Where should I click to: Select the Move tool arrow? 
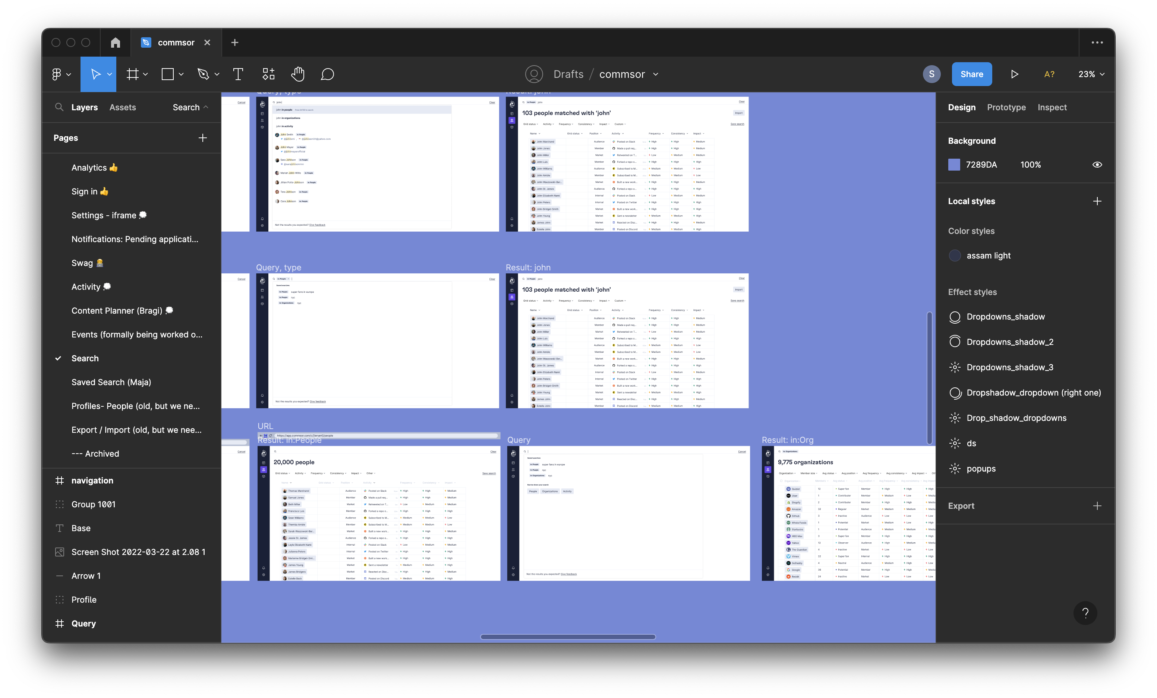tap(95, 74)
